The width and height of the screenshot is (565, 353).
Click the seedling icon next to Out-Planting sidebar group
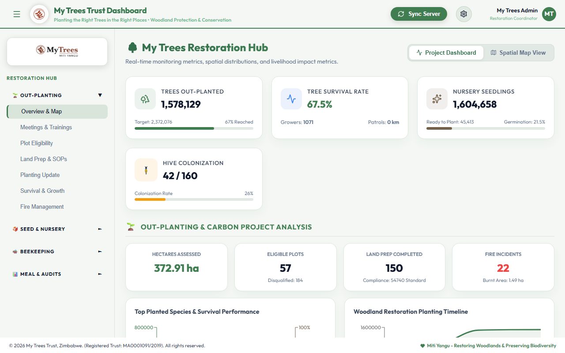point(15,95)
